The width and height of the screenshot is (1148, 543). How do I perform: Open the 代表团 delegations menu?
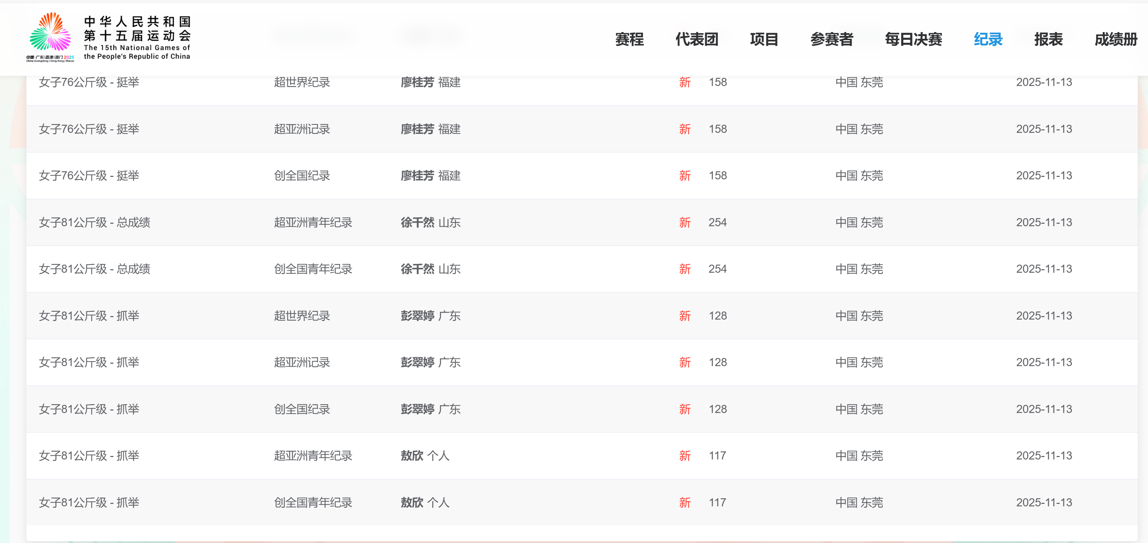click(x=696, y=39)
